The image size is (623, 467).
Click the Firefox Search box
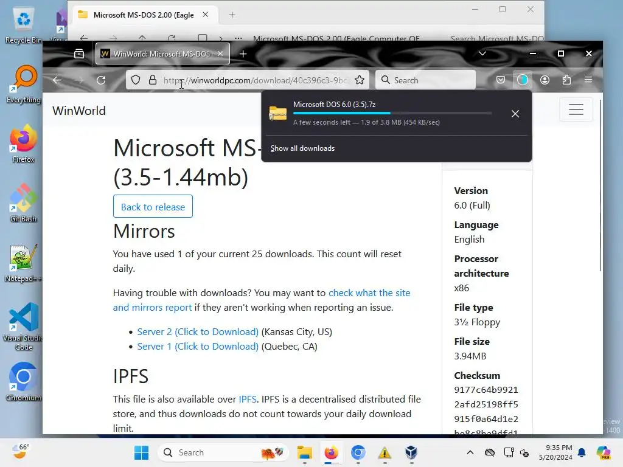[425, 80]
